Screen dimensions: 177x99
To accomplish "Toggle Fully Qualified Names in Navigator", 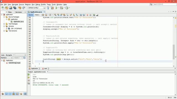I will (21, 94).
